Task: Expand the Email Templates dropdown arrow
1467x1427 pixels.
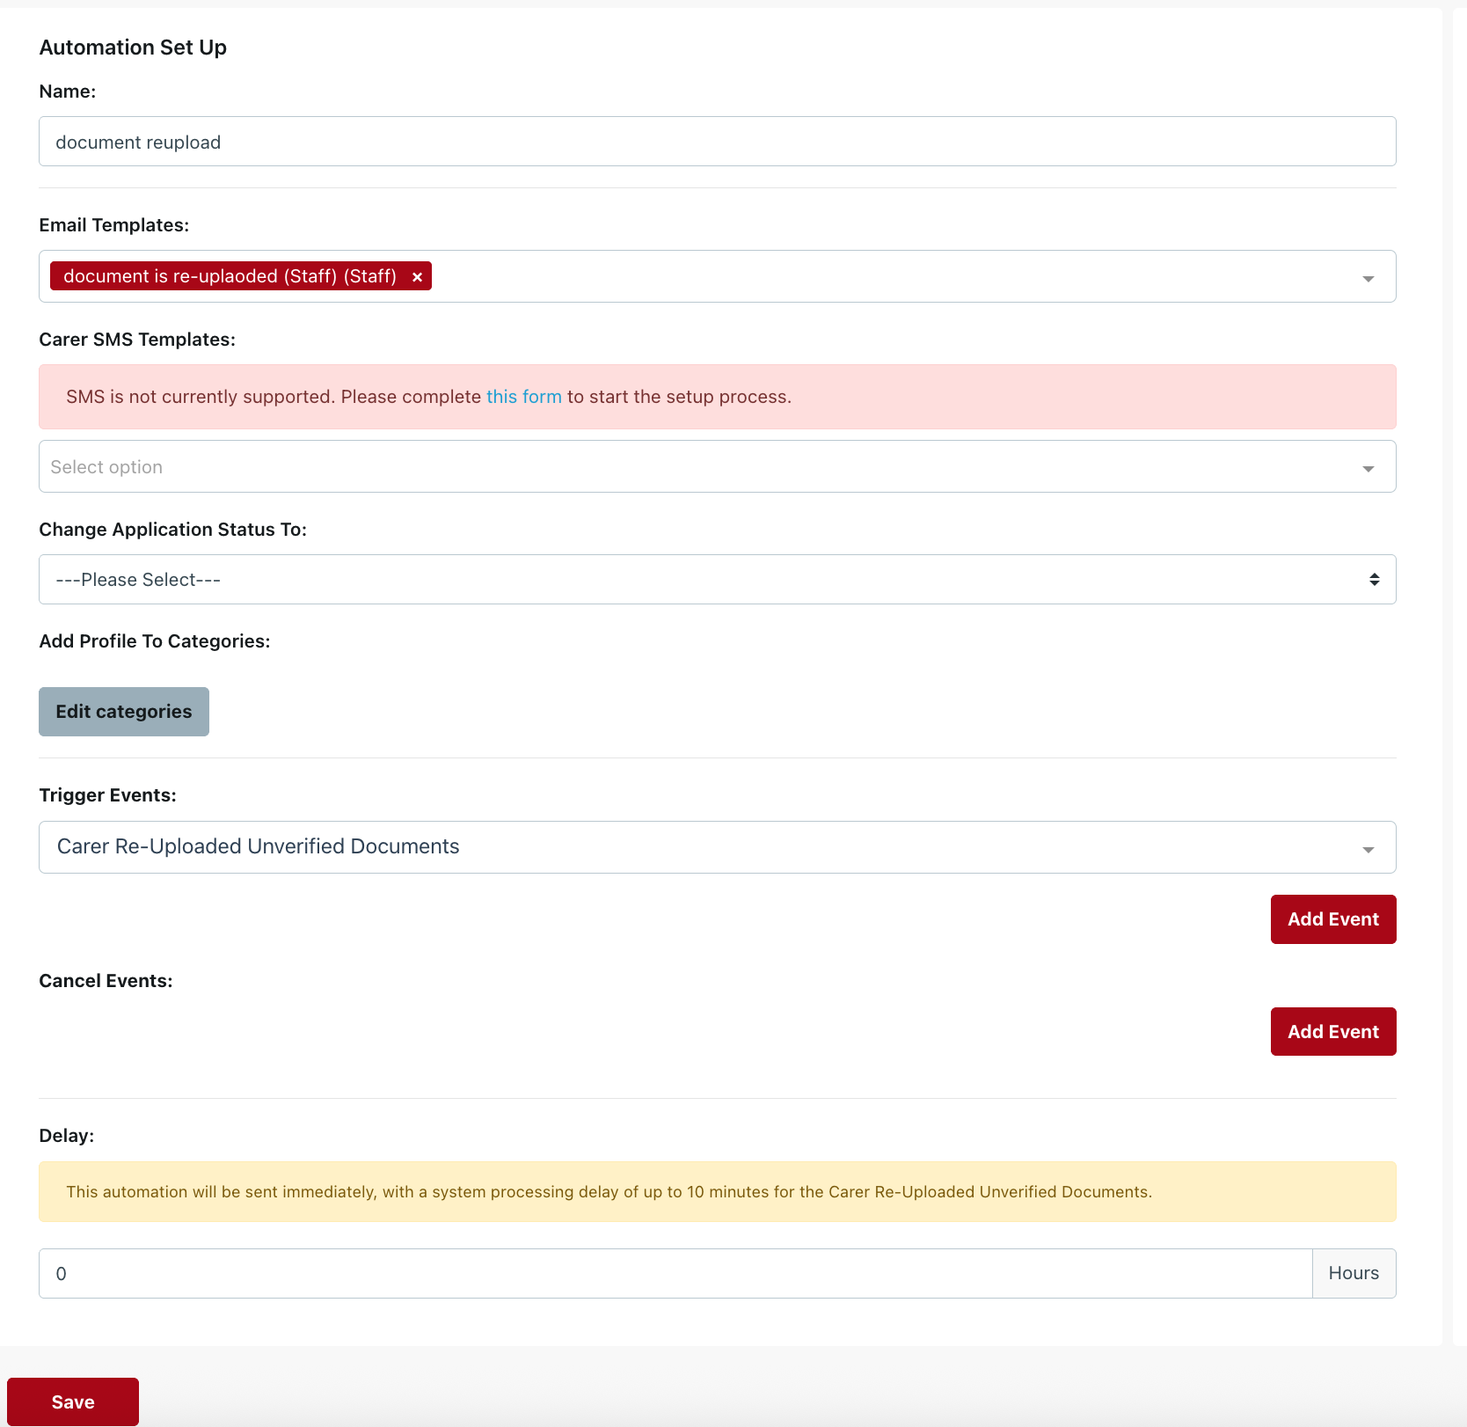Action: click(1368, 278)
